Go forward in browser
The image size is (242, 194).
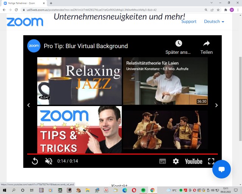pyautogui.click(x=10, y=10)
